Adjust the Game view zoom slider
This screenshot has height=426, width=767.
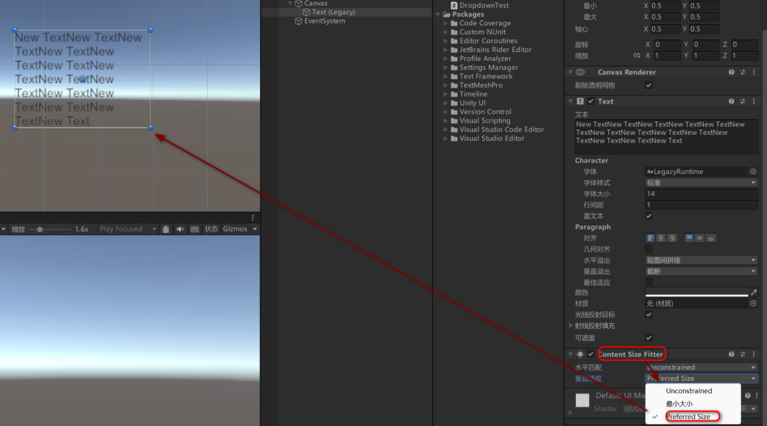[x=40, y=229]
